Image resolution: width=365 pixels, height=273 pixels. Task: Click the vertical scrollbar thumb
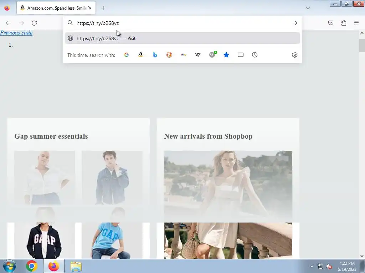(x=362, y=45)
